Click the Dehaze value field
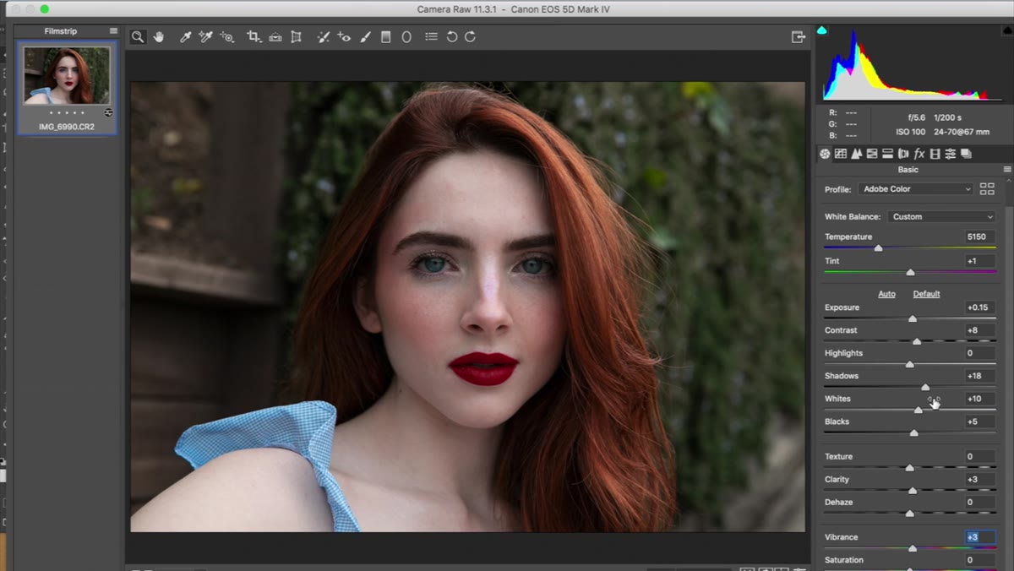This screenshot has width=1014, height=571. [x=980, y=502]
